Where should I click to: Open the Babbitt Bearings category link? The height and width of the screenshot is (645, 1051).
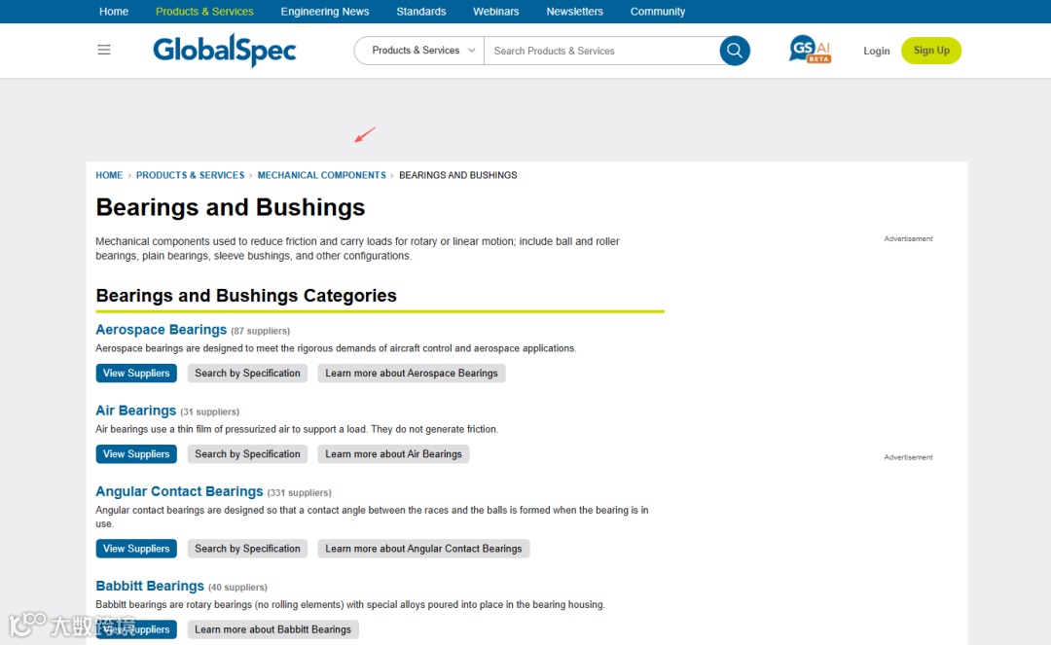[150, 586]
